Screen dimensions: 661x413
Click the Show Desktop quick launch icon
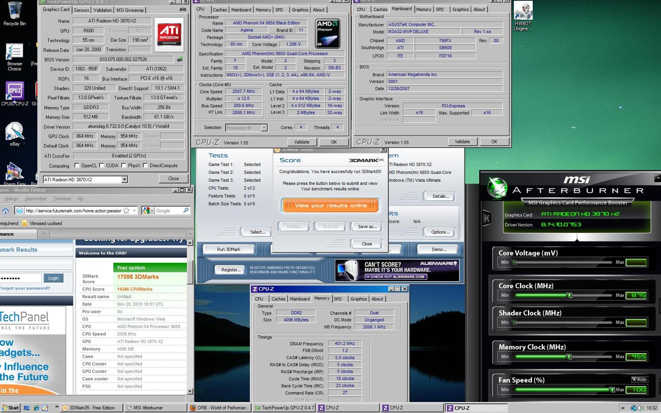click(x=27, y=408)
